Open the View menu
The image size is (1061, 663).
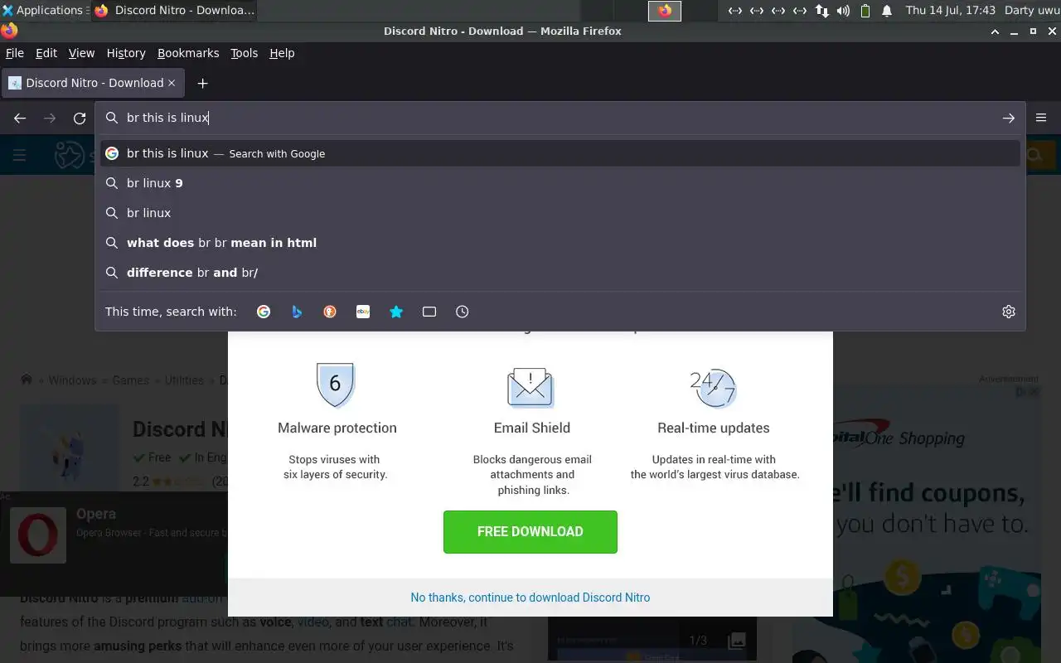click(x=81, y=53)
